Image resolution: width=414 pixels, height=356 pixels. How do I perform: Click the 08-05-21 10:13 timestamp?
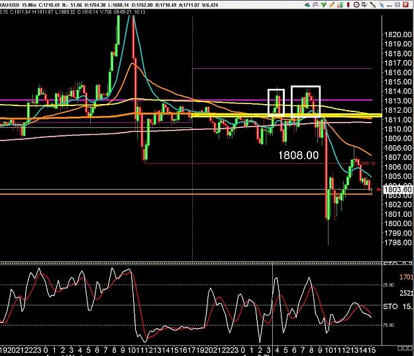click(x=130, y=12)
